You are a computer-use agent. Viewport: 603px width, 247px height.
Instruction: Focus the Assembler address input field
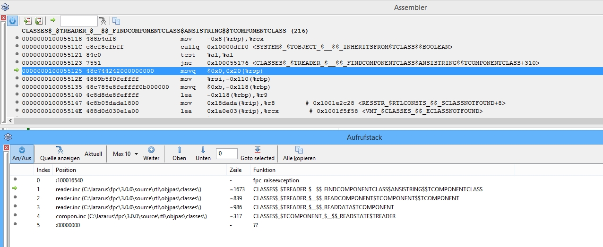click(78, 21)
